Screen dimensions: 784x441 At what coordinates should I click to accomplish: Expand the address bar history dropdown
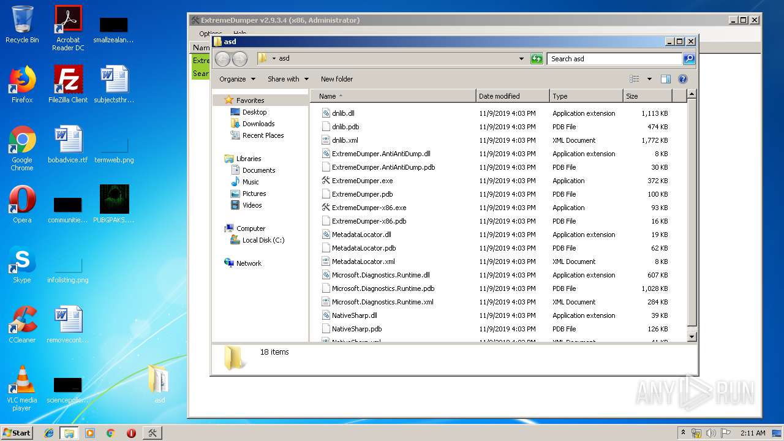(521, 59)
